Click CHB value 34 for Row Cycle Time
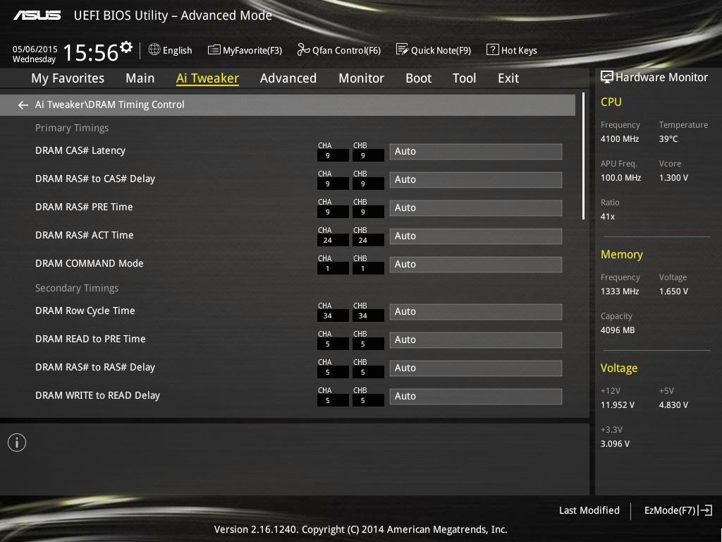The width and height of the screenshot is (722, 542). point(368,315)
